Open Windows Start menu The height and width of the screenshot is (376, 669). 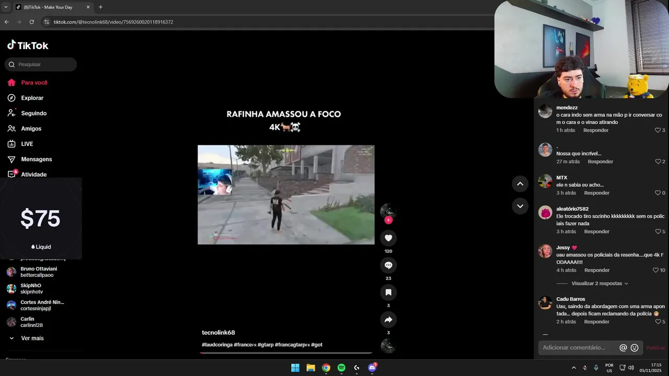[x=295, y=368]
